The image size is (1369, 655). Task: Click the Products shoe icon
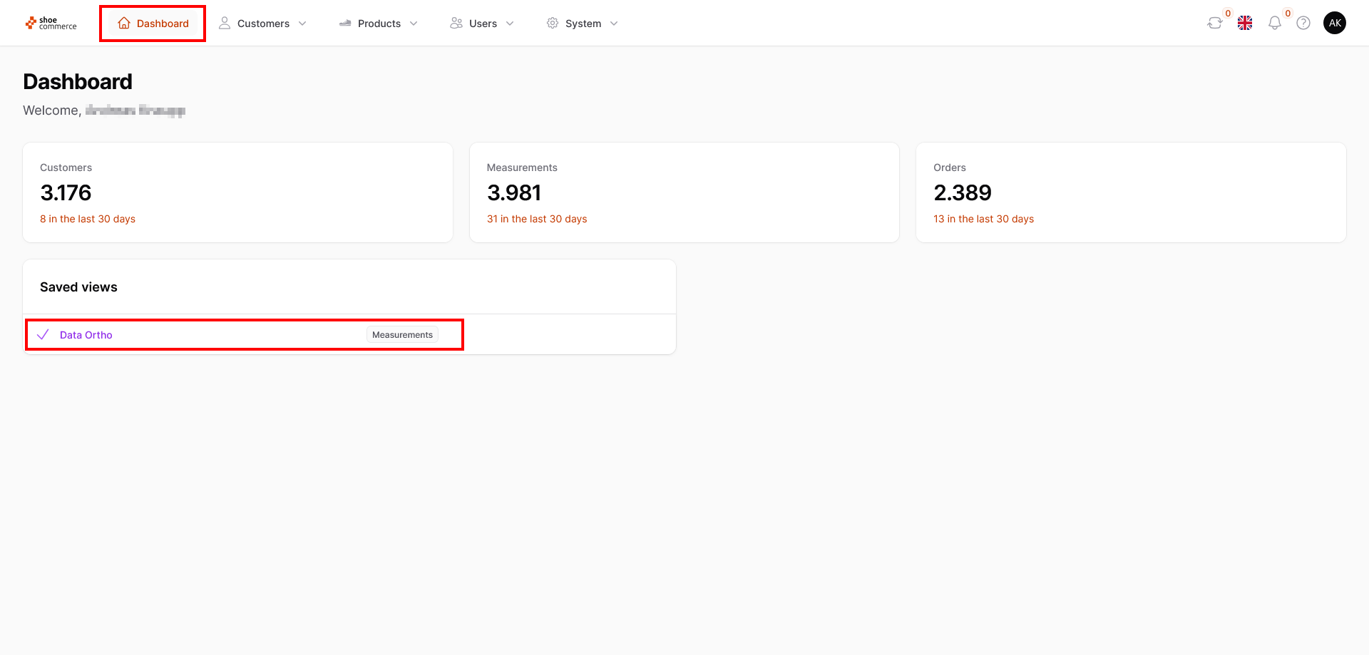coord(345,24)
